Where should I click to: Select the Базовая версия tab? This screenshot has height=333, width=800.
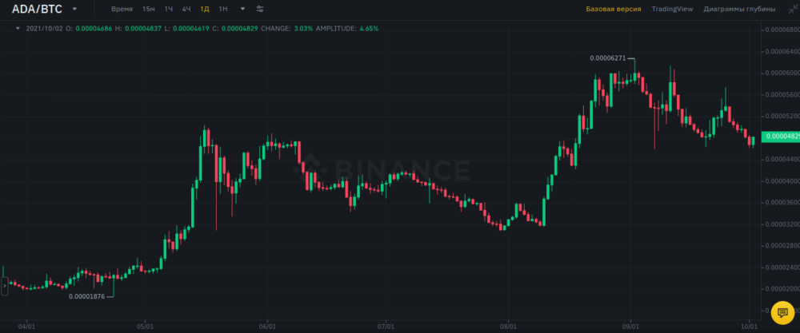click(x=614, y=9)
